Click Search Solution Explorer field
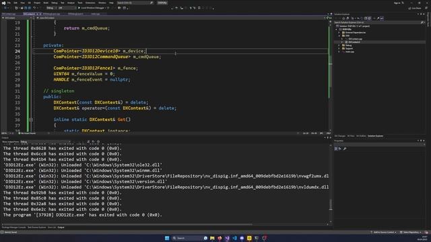The width and height of the screenshot is (431, 242). [379, 22]
